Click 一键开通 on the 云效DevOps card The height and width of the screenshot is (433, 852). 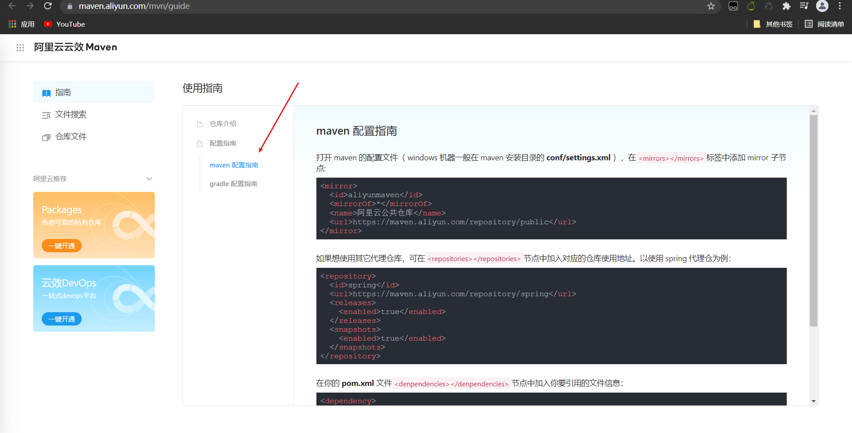tap(61, 319)
